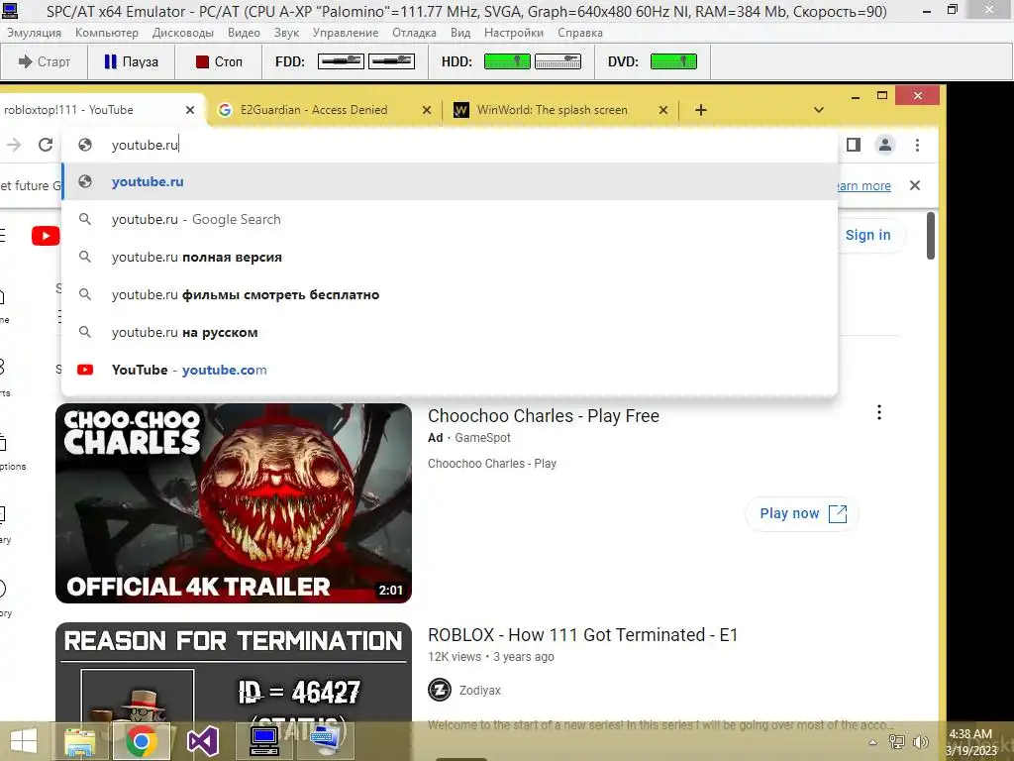Open File Explorer from taskbar
Screen dimensions: 1014x761
point(79,741)
